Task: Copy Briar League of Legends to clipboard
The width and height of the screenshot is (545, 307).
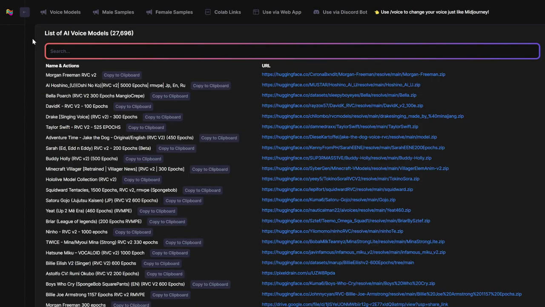Action: [167, 222]
